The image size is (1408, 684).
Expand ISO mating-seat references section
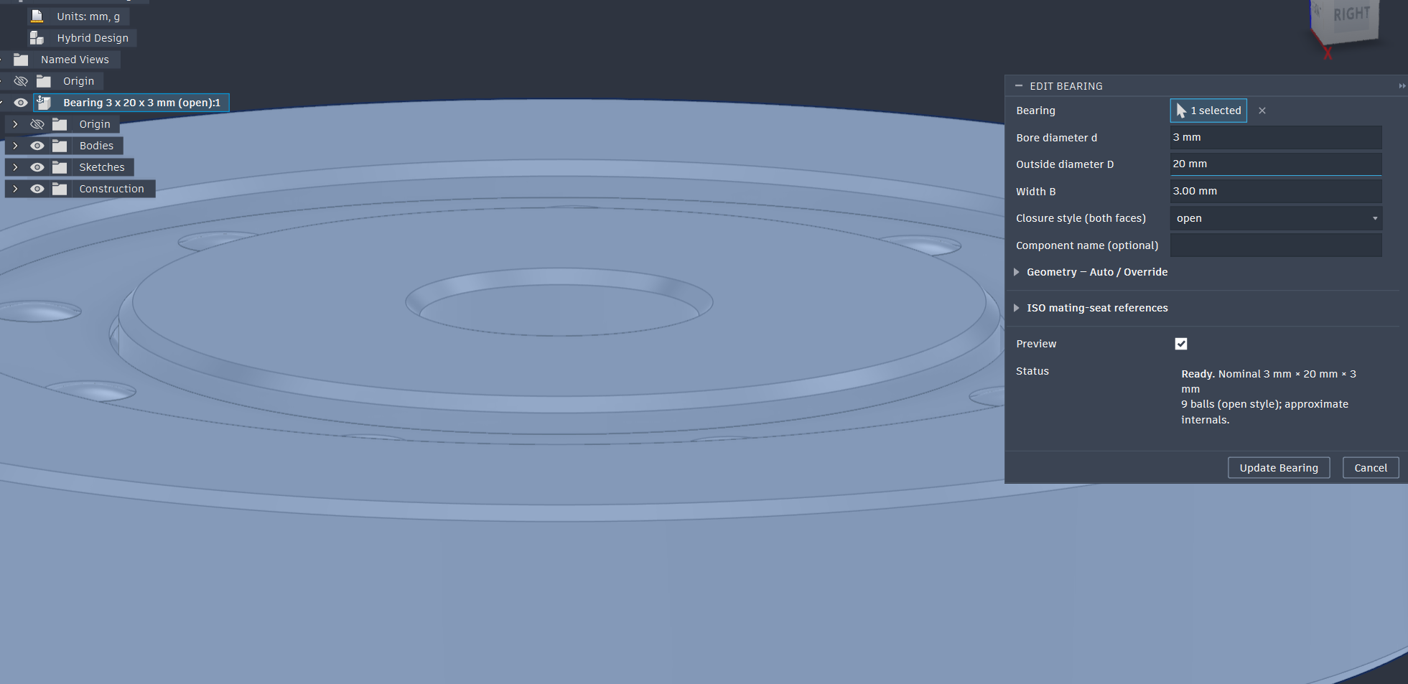(1017, 308)
